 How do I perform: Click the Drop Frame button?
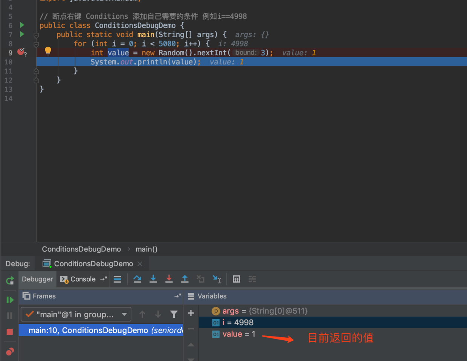tap(201, 279)
